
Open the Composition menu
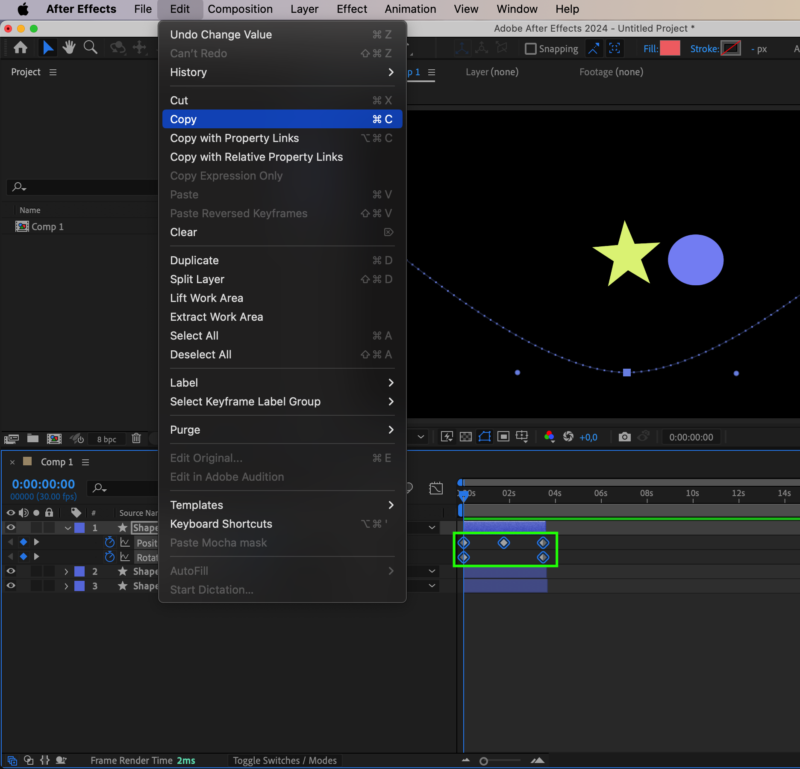click(x=240, y=9)
